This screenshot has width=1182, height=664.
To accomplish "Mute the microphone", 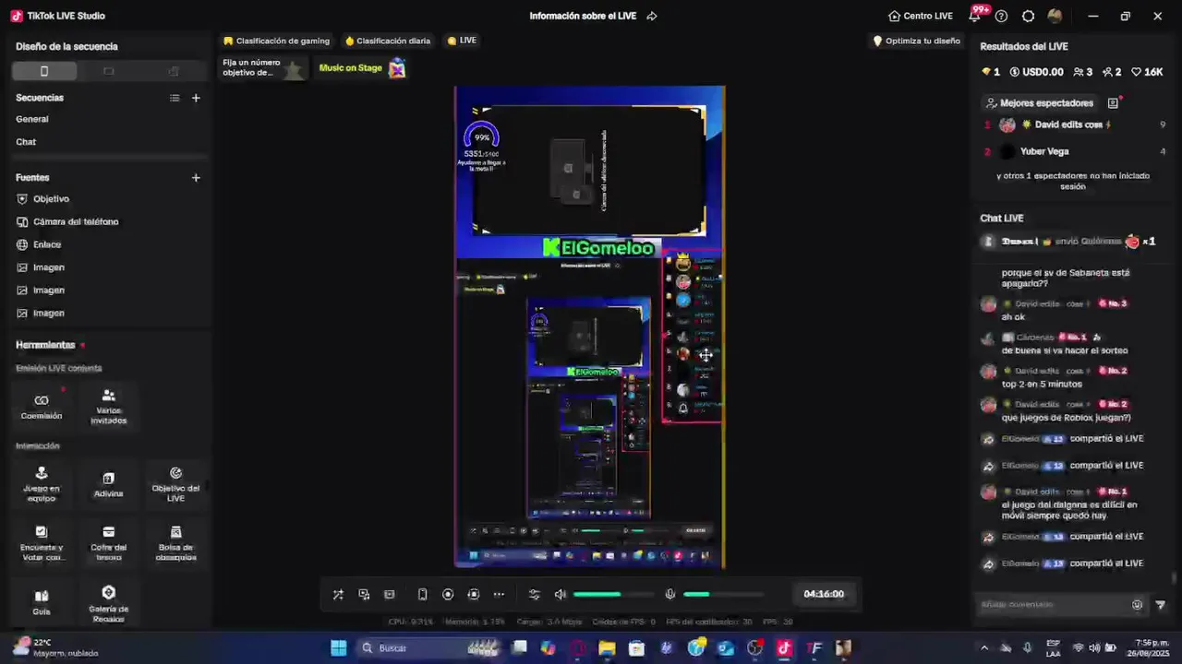I will [x=670, y=595].
